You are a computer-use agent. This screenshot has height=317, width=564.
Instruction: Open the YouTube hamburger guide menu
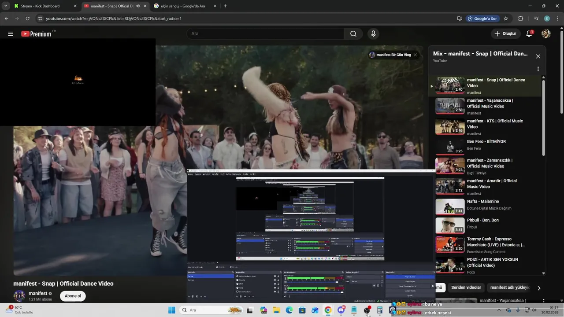(11, 34)
